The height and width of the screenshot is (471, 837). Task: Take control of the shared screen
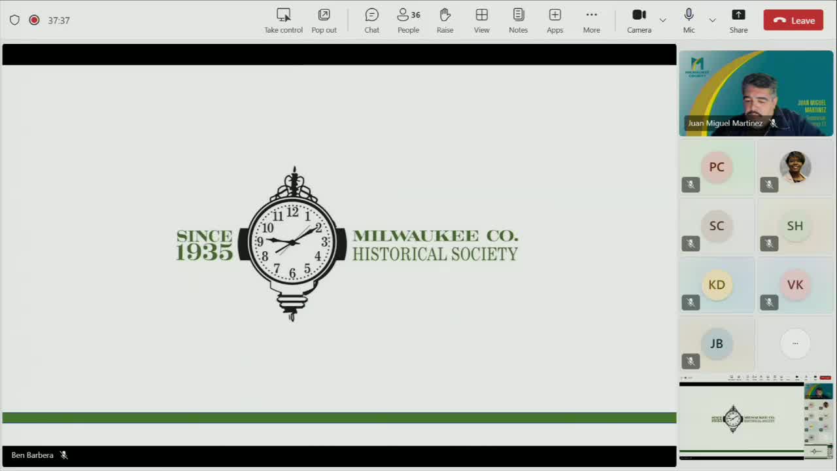pyautogui.click(x=283, y=20)
